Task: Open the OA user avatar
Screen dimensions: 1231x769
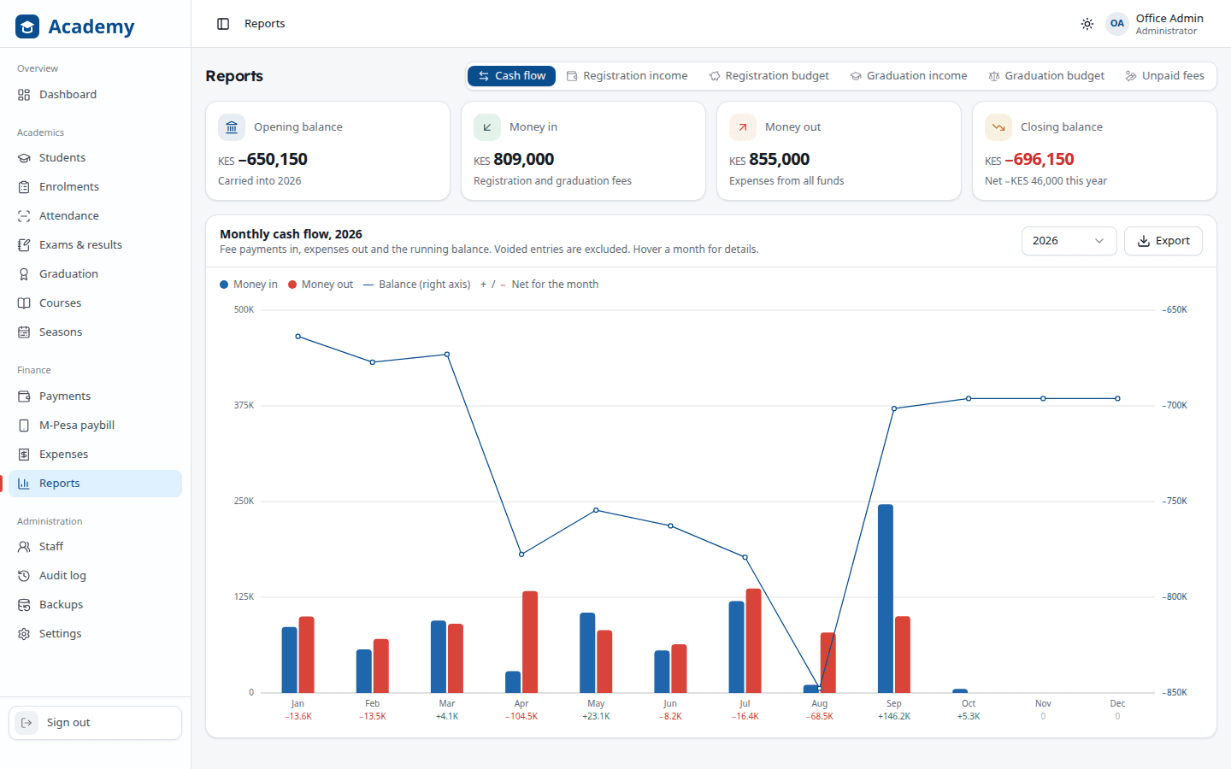Action: pyautogui.click(x=1117, y=24)
